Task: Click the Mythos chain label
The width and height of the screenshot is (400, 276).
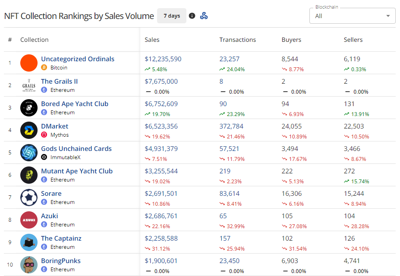Action: click(x=60, y=135)
